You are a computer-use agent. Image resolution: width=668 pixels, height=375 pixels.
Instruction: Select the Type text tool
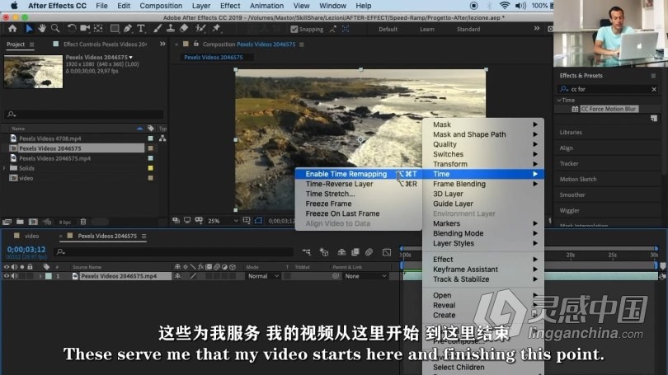coord(140,29)
